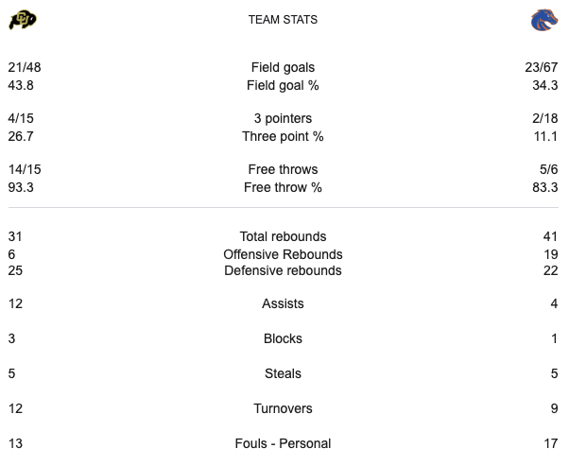Click the Field goal % label

pyautogui.click(x=283, y=85)
